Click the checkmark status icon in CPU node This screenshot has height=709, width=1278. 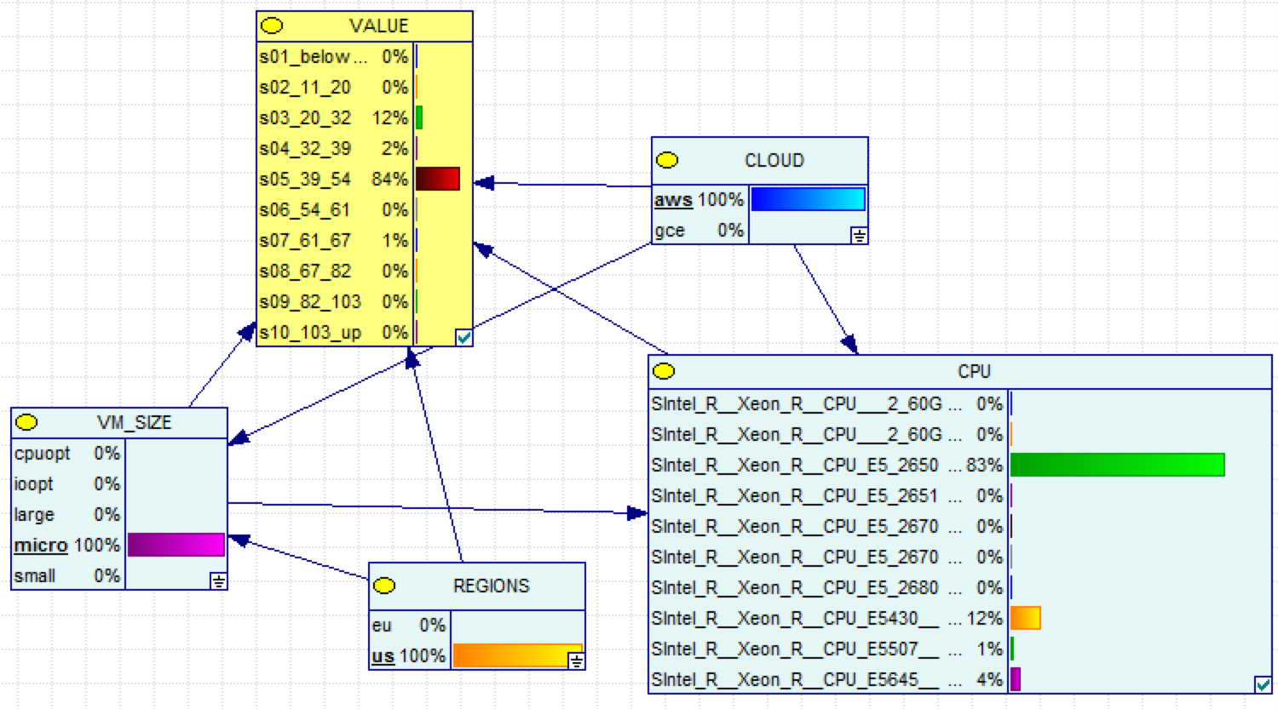1263,684
